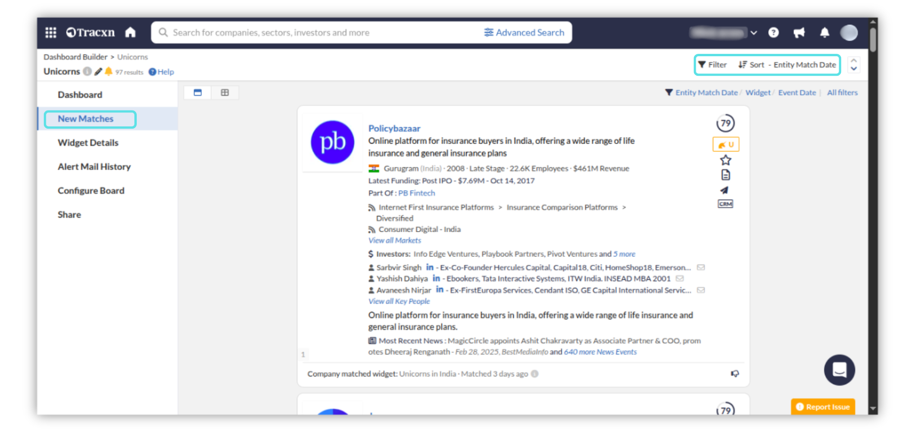Select Widget Details in sidebar

88,142
